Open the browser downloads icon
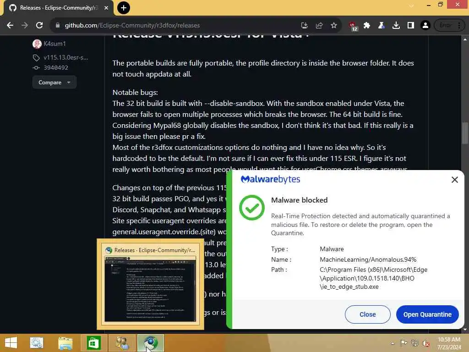Screen dimensions: 469x352 click(x=396, y=26)
